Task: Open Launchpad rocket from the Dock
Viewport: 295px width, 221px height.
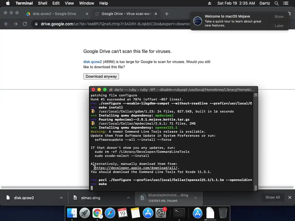Action: coord(85,213)
